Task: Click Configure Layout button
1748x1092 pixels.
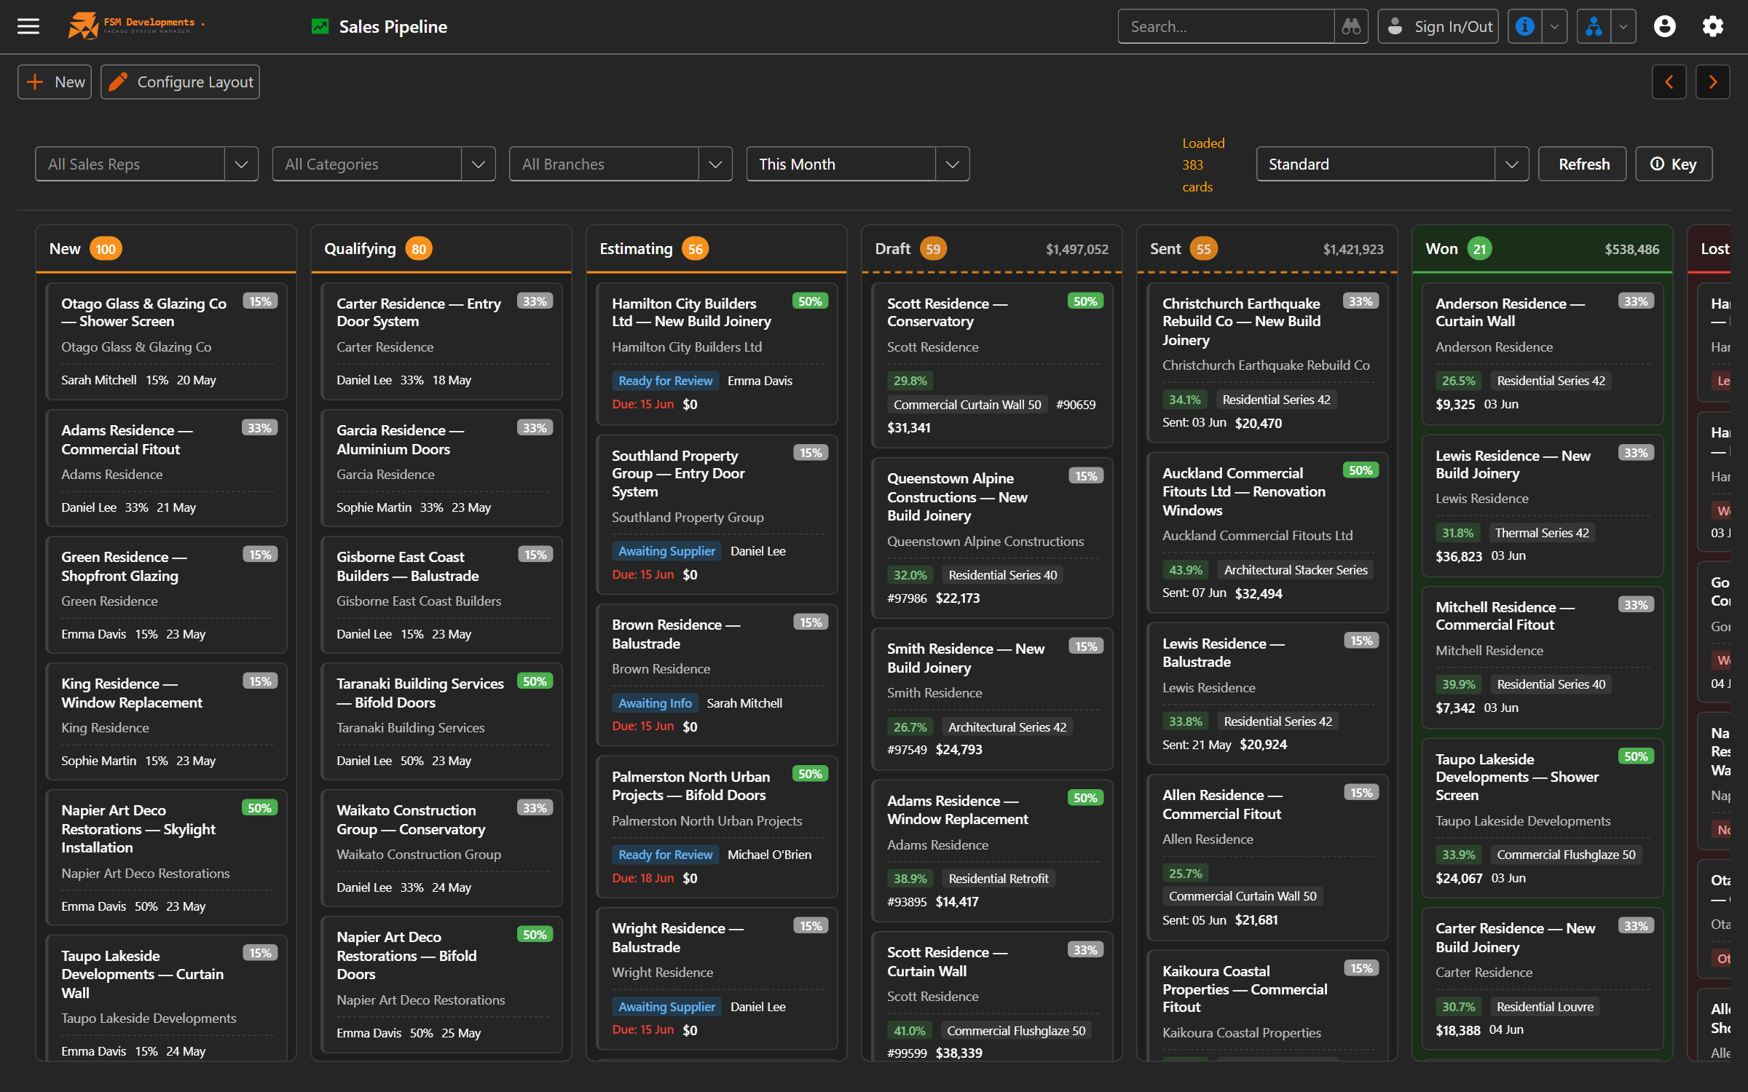Action: [x=180, y=82]
